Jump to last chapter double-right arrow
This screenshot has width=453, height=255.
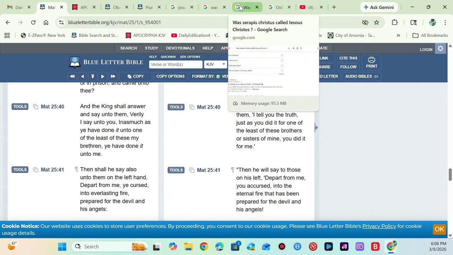coord(113,76)
